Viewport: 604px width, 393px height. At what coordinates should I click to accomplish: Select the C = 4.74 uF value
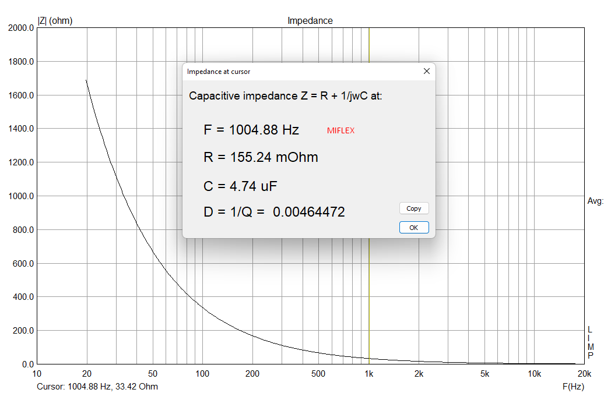pyautogui.click(x=240, y=186)
